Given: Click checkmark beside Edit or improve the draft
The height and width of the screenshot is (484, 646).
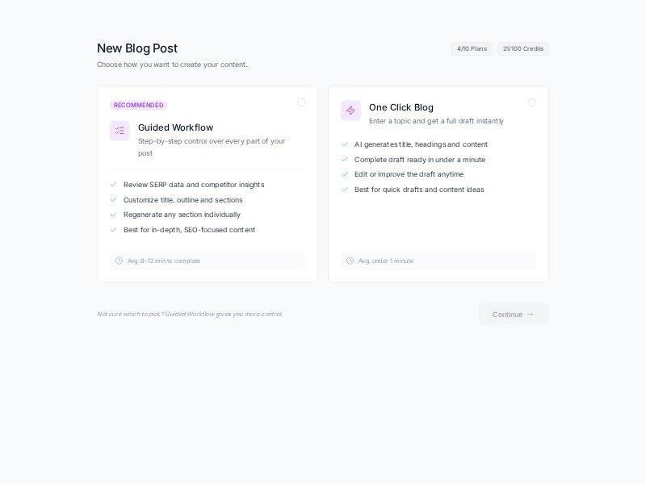Looking at the screenshot, I should point(343,174).
